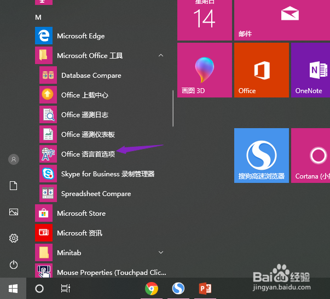The image size is (330, 299).
Task: Open Cortana circle on taskbar
Action: pos(39,289)
